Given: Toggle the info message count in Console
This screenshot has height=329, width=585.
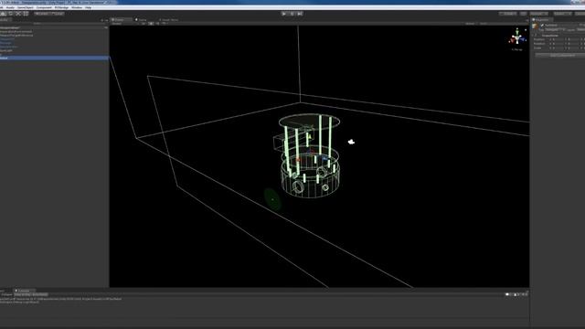Looking at the screenshot, I should [x=508, y=294].
